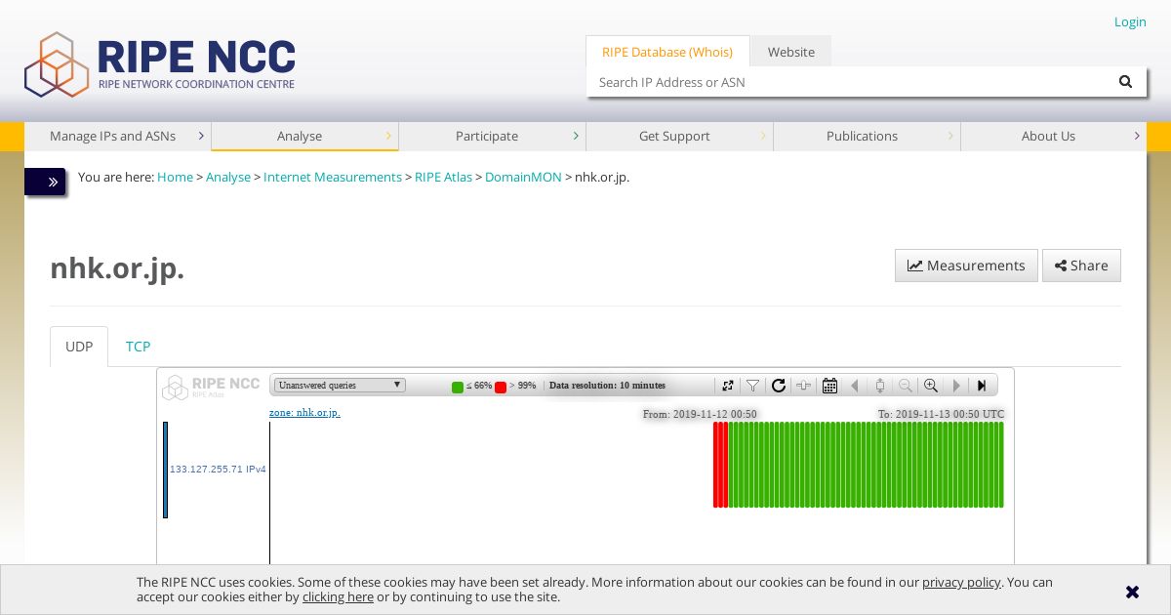Click the Login link
Viewport: 1171px width, 615px height.
click(x=1130, y=21)
